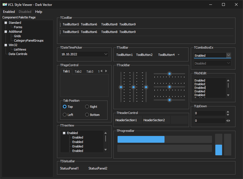Collapse the Win32 tree node
The height and width of the screenshot is (179, 243).
(x=6, y=45)
